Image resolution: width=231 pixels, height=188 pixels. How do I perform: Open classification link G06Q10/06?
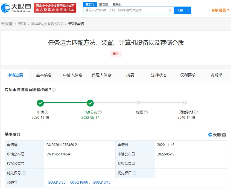click(79, 183)
